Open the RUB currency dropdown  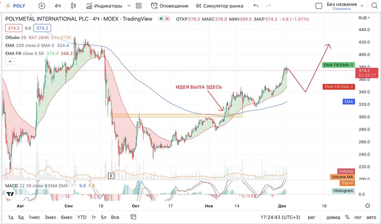tap(364, 18)
